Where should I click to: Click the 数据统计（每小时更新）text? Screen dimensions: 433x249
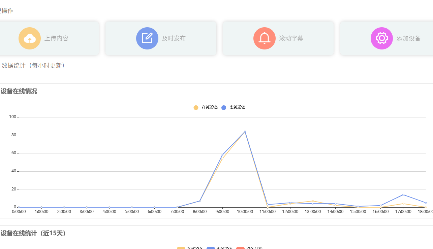tap(33, 66)
